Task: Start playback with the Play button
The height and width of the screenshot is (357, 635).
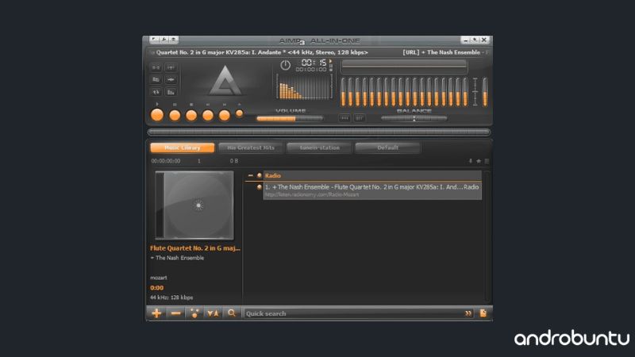Action: click(157, 115)
